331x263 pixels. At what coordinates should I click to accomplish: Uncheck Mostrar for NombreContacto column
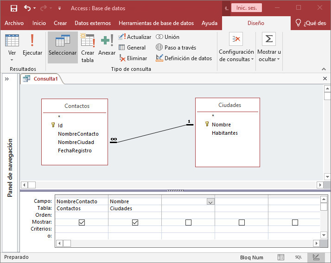(82, 222)
